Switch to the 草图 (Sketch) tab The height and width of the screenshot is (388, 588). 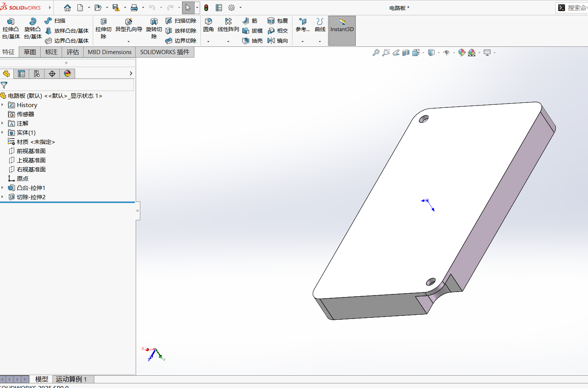[x=30, y=52]
